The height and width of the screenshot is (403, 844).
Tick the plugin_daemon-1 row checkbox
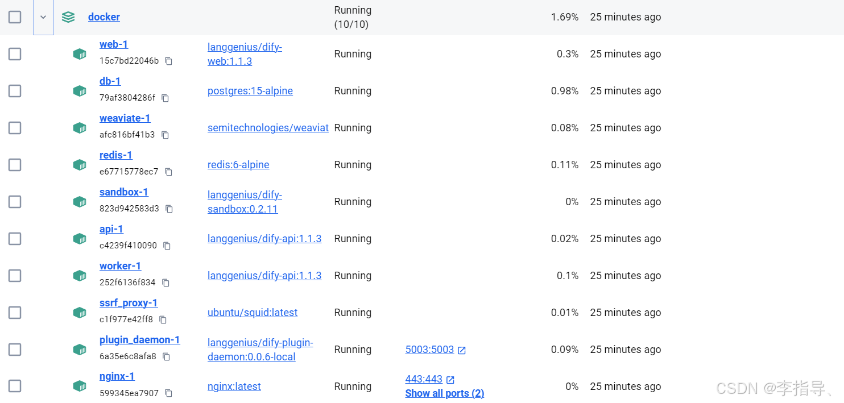pyautogui.click(x=15, y=350)
